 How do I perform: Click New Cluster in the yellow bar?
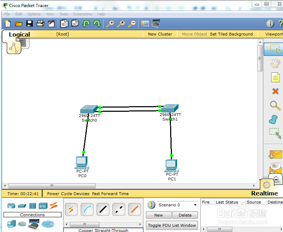point(160,34)
